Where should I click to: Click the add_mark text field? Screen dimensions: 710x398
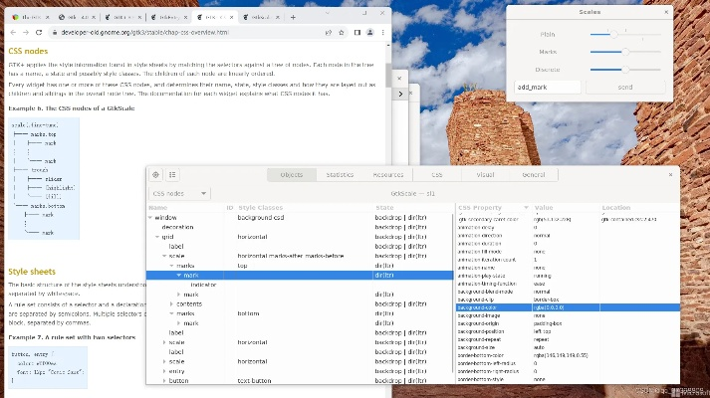547,88
